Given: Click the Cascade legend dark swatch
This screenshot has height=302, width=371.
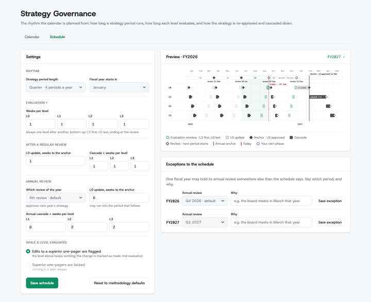Looking at the screenshot, I should point(291,138).
